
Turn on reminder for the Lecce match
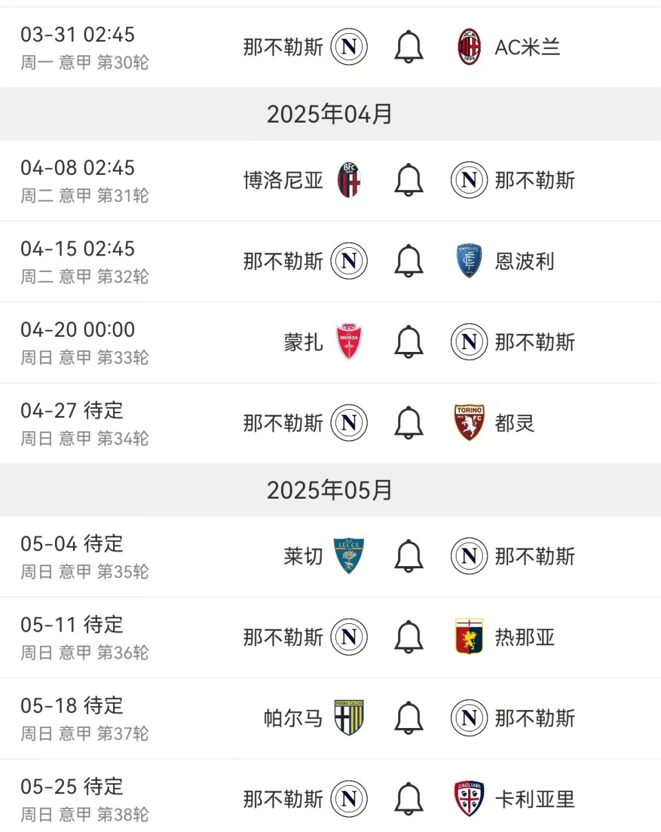[408, 556]
